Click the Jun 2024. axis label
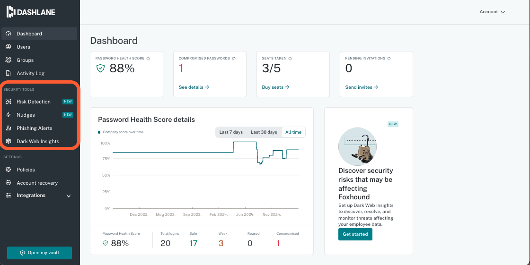The width and height of the screenshot is (530, 265). [x=245, y=214]
